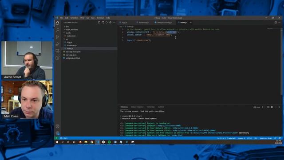Open the Extensions view
The width and height of the screenshot is (284, 160).
pyautogui.click(x=58, y=58)
